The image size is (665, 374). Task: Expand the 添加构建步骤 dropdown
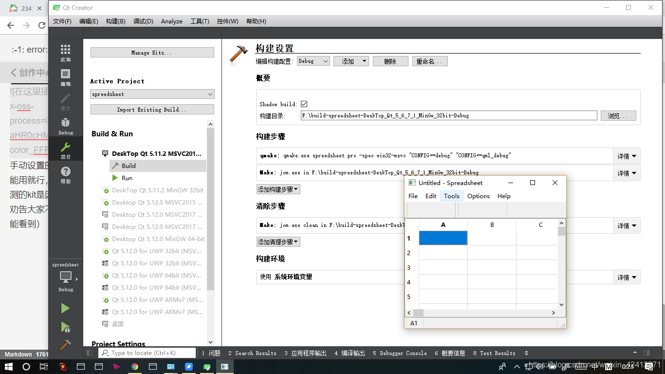click(x=278, y=189)
